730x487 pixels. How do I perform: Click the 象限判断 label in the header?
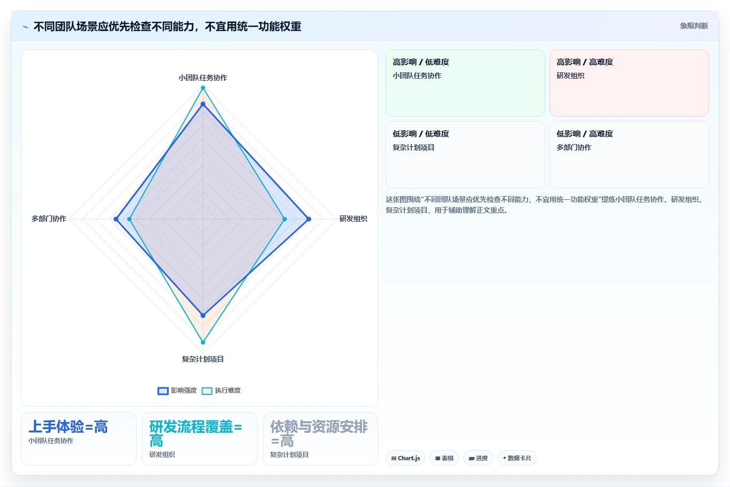(x=694, y=26)
